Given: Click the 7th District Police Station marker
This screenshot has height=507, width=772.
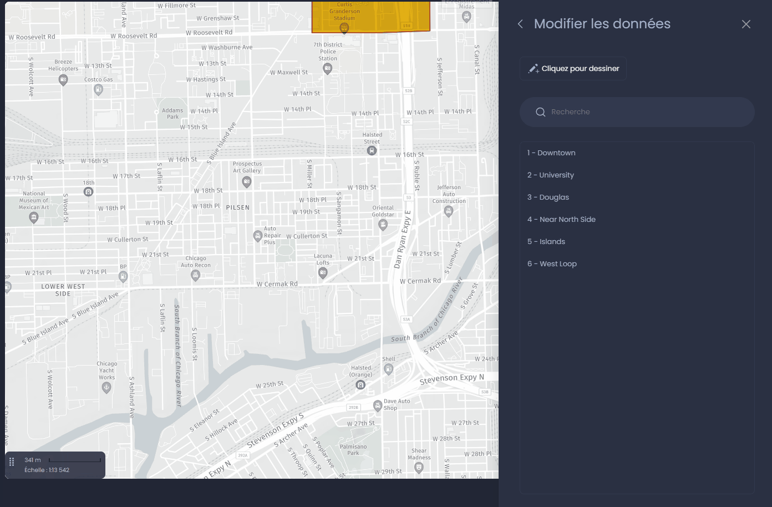Looking at the screenshot, I should 327,68.
